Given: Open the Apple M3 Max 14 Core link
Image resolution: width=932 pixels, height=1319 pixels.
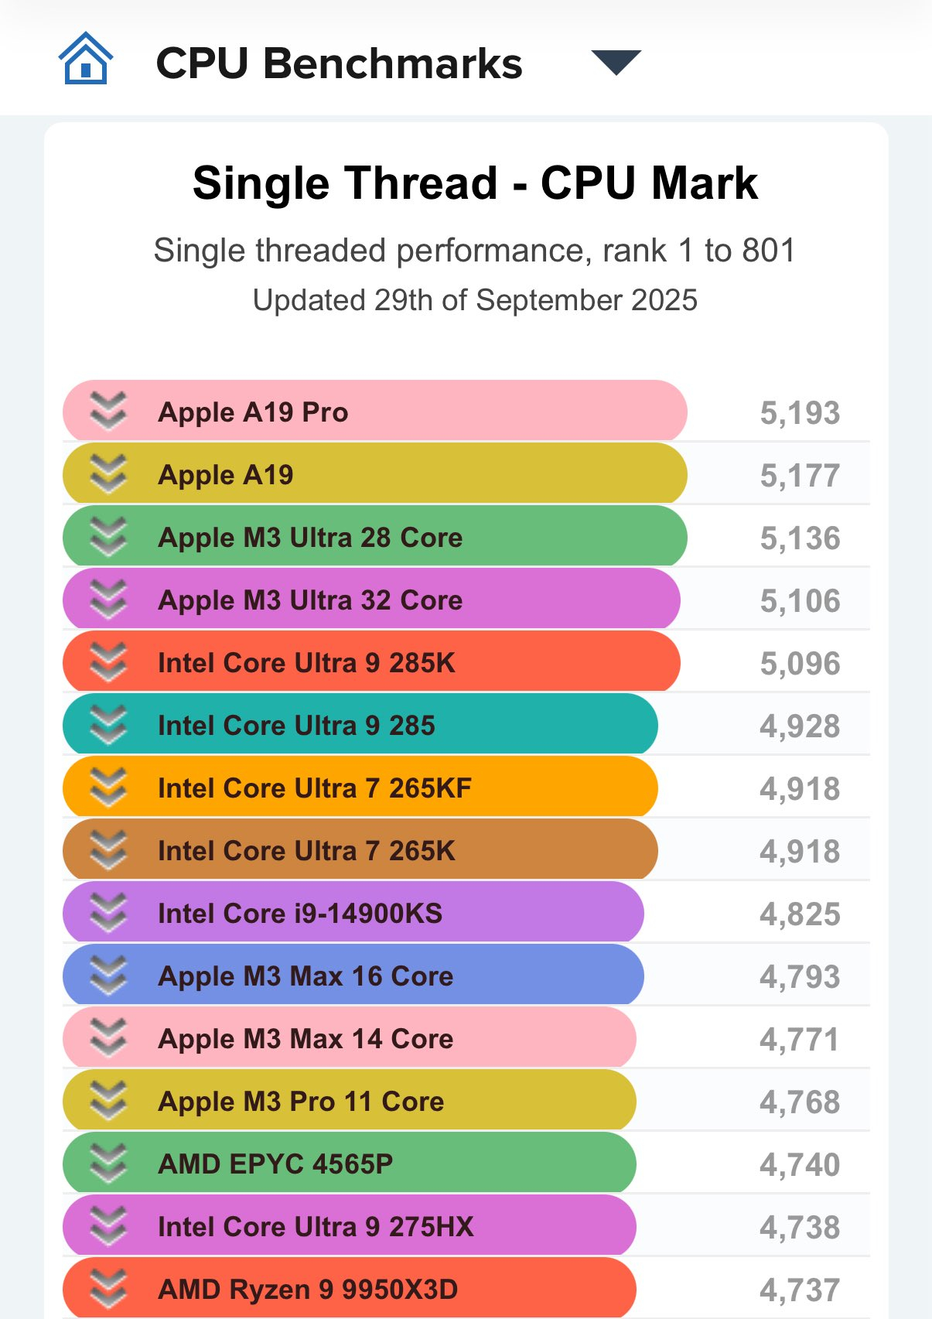Looking at the screenshot, I should [x=306, y=1038].
